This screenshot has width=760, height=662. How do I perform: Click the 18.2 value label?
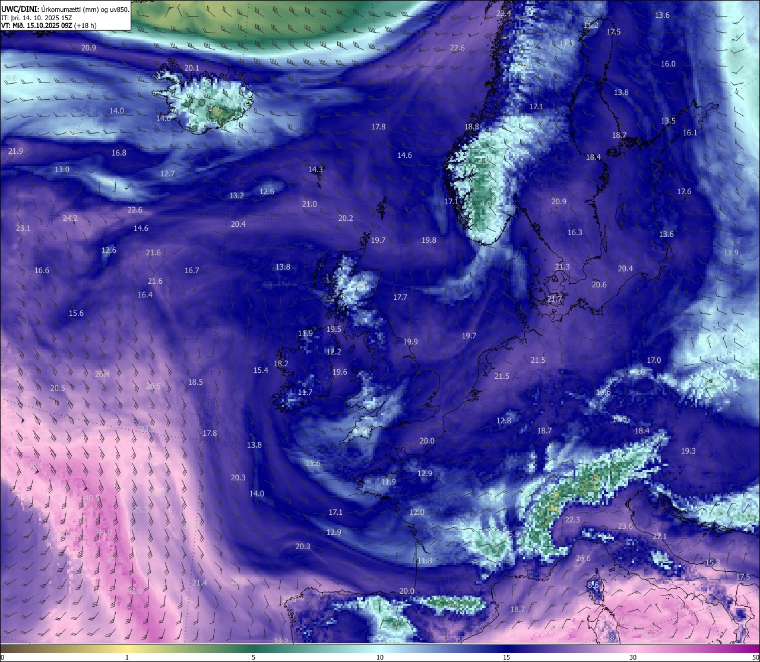tap(281, 363)
